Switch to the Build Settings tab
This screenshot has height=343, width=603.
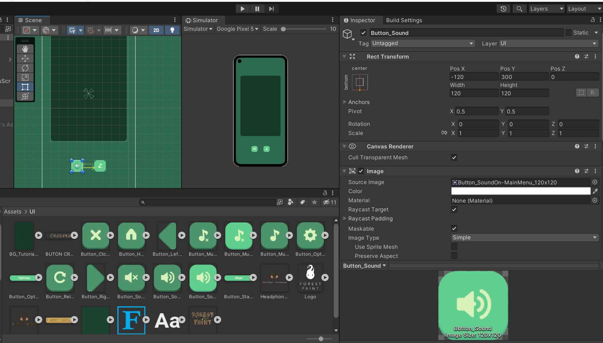pos(404,20)
